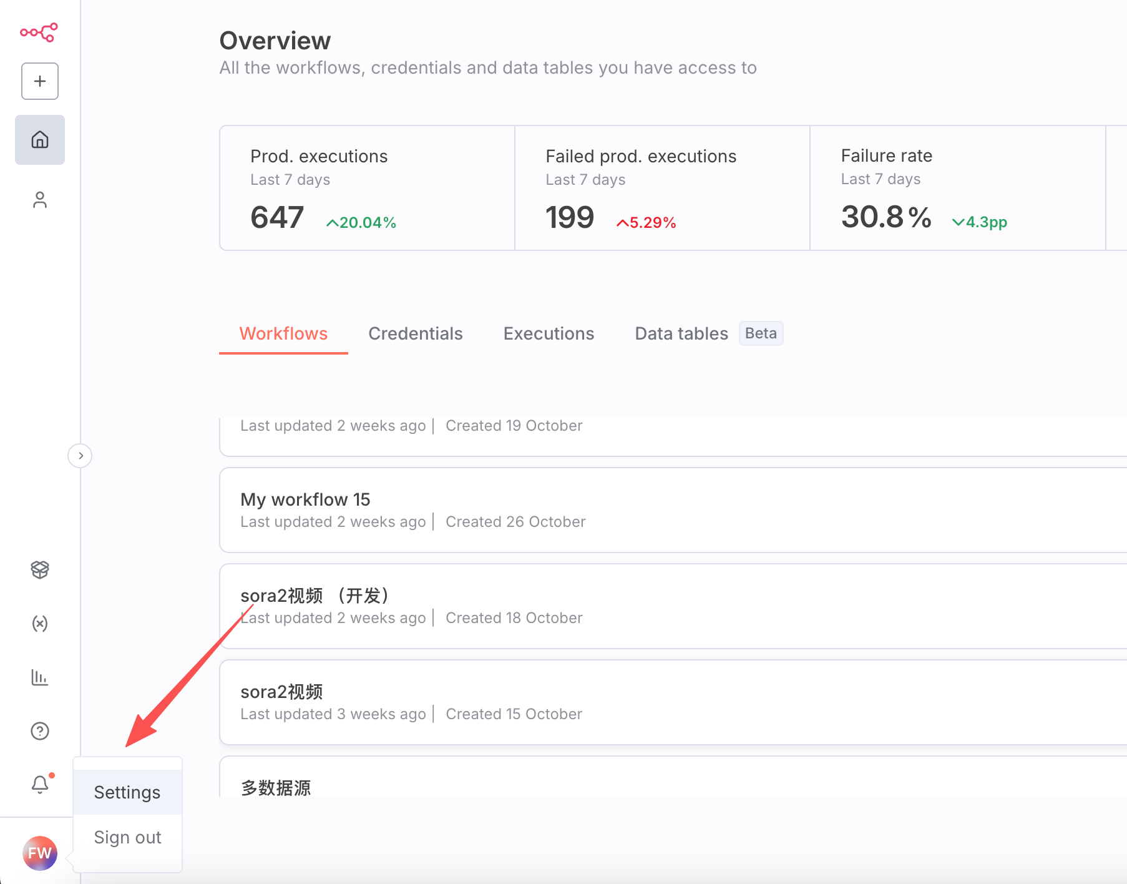Screen dimensions: 1127x884
Task: Select the Workflows tab
Action: pyautogui.click(x=283, y=333)
